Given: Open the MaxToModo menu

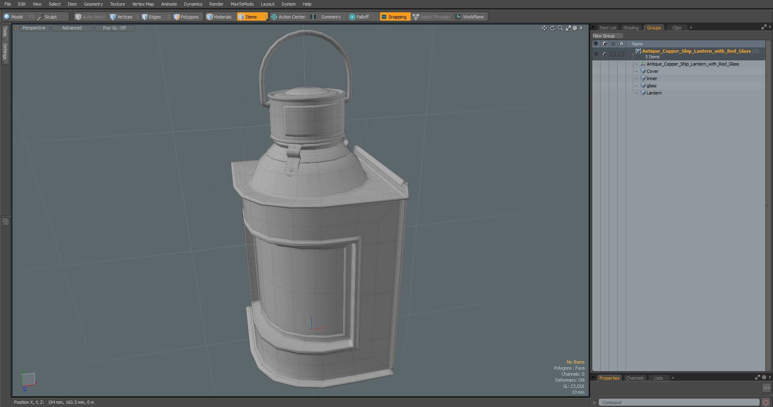Looking at the screenshot, I should point(242,4).
